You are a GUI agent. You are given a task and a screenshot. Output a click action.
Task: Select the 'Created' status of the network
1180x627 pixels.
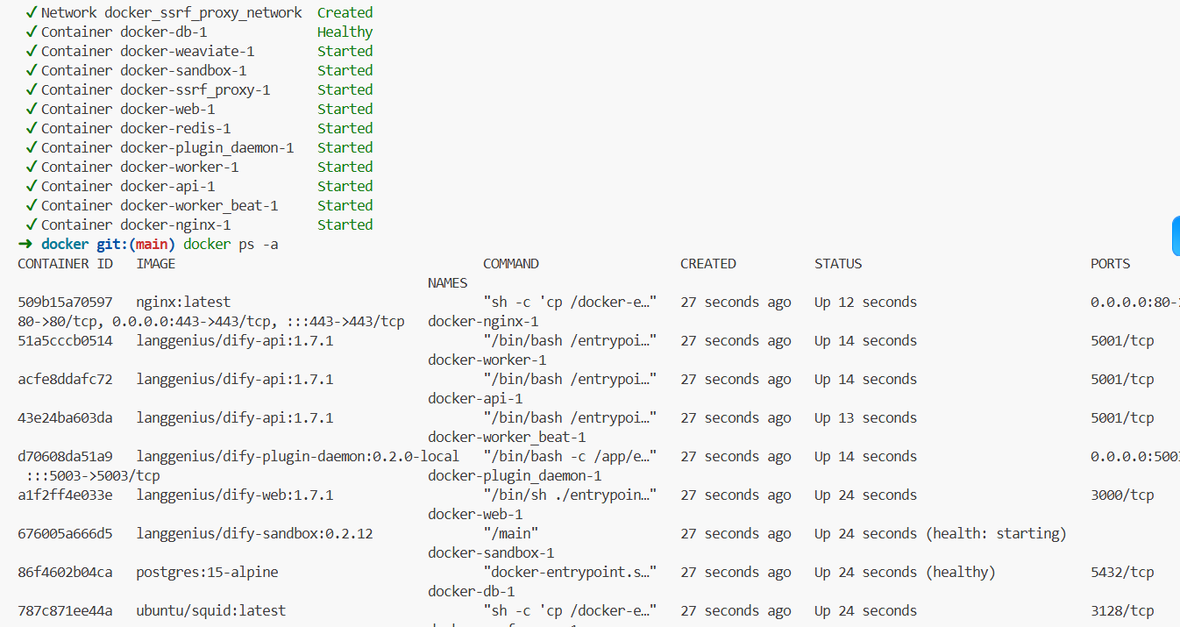(345, 13)
